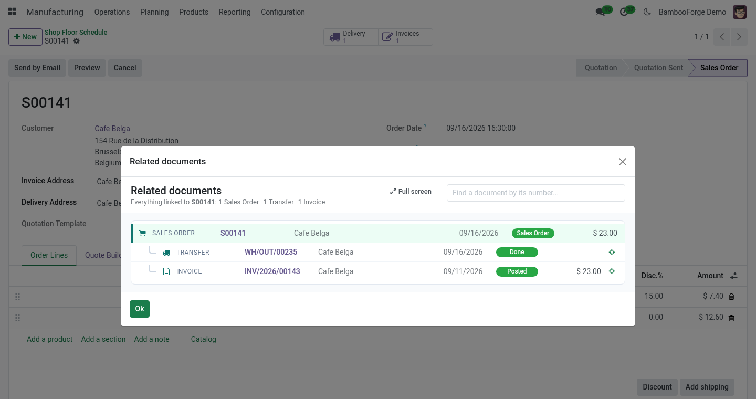Delete the $ 7.40 order line
Image resolution: width=756 pixels, height=399 pixels.
(x=732, y=297)
